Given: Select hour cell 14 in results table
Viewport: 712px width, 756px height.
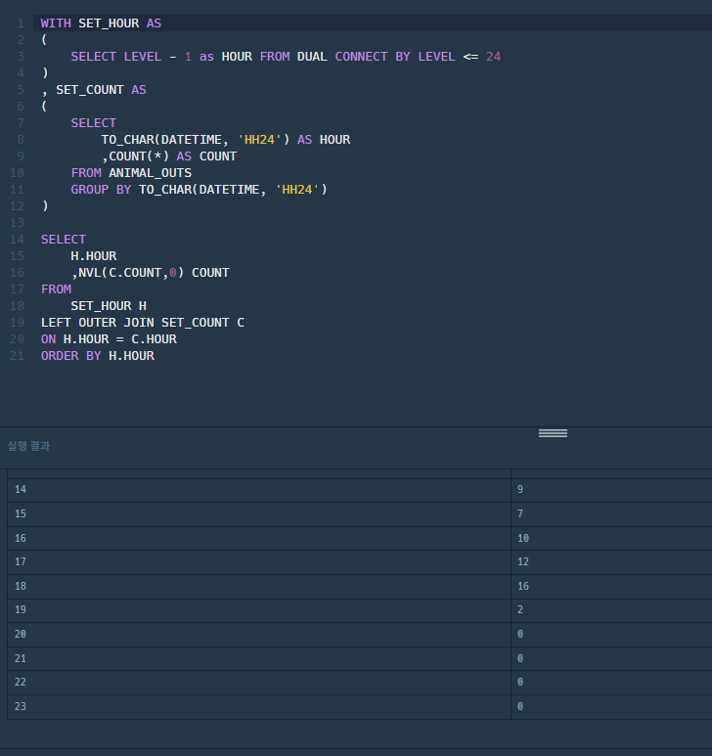Looking at the screenshot, I should [x=259, y=490].
